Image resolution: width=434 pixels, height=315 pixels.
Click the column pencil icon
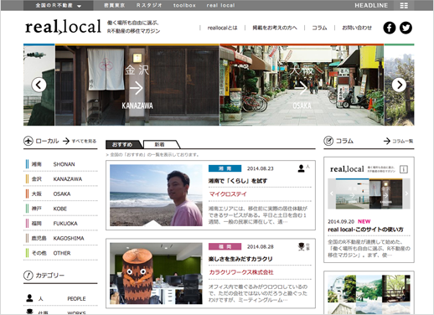[328, 141]
